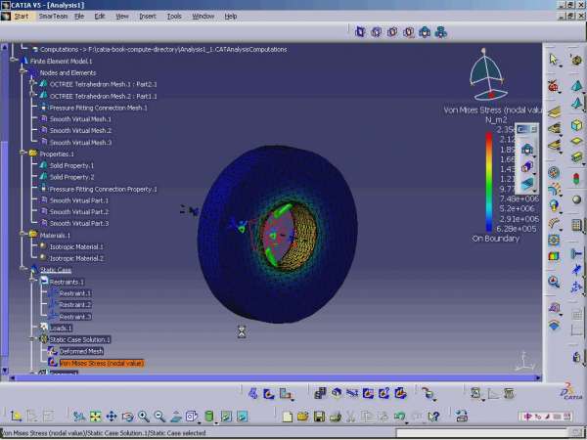Activate the Fly mode icon

(79, 417)
